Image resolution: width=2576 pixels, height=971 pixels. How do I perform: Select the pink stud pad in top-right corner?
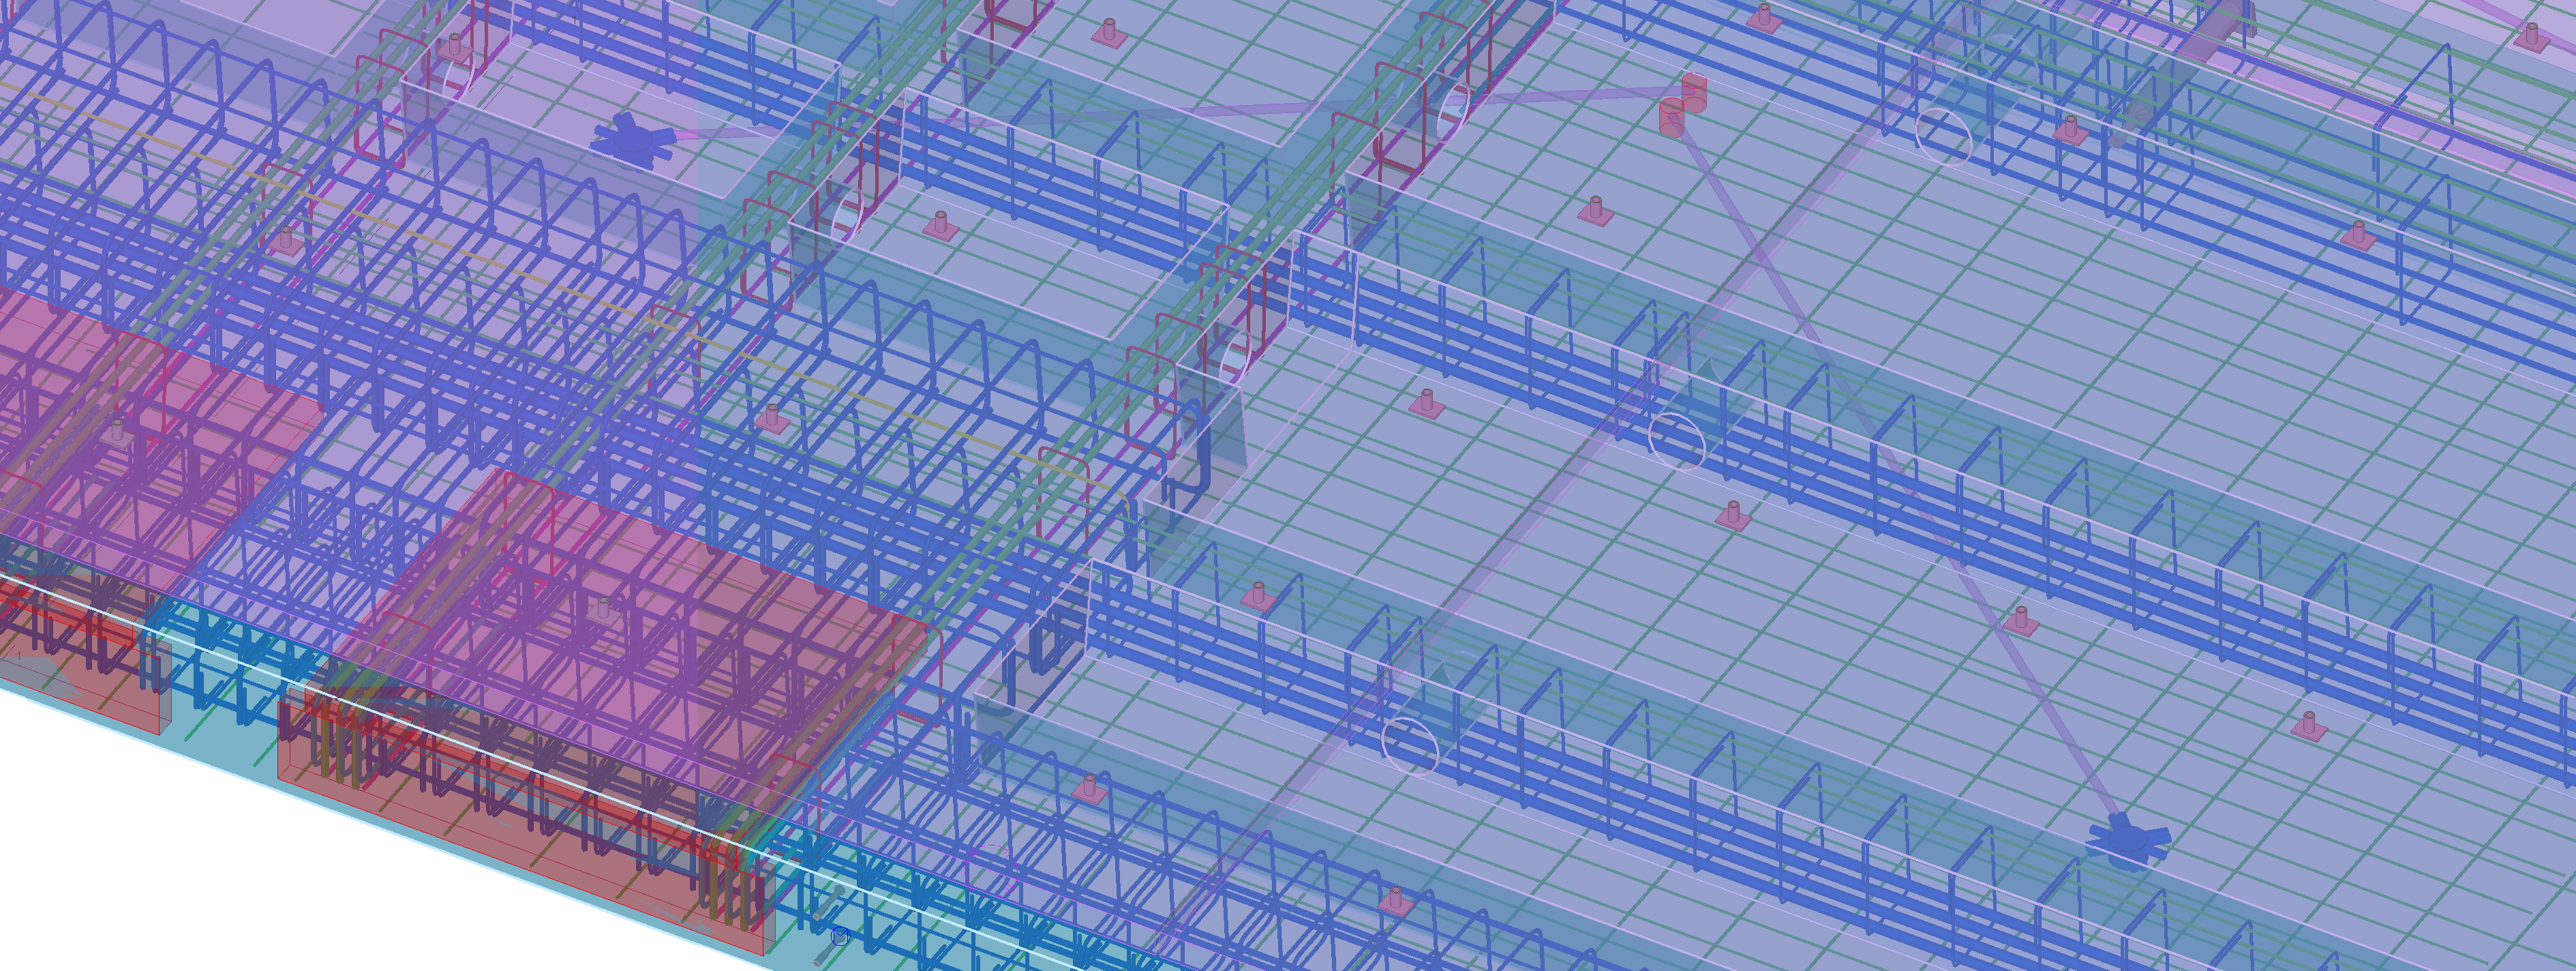coord(2530,40)
